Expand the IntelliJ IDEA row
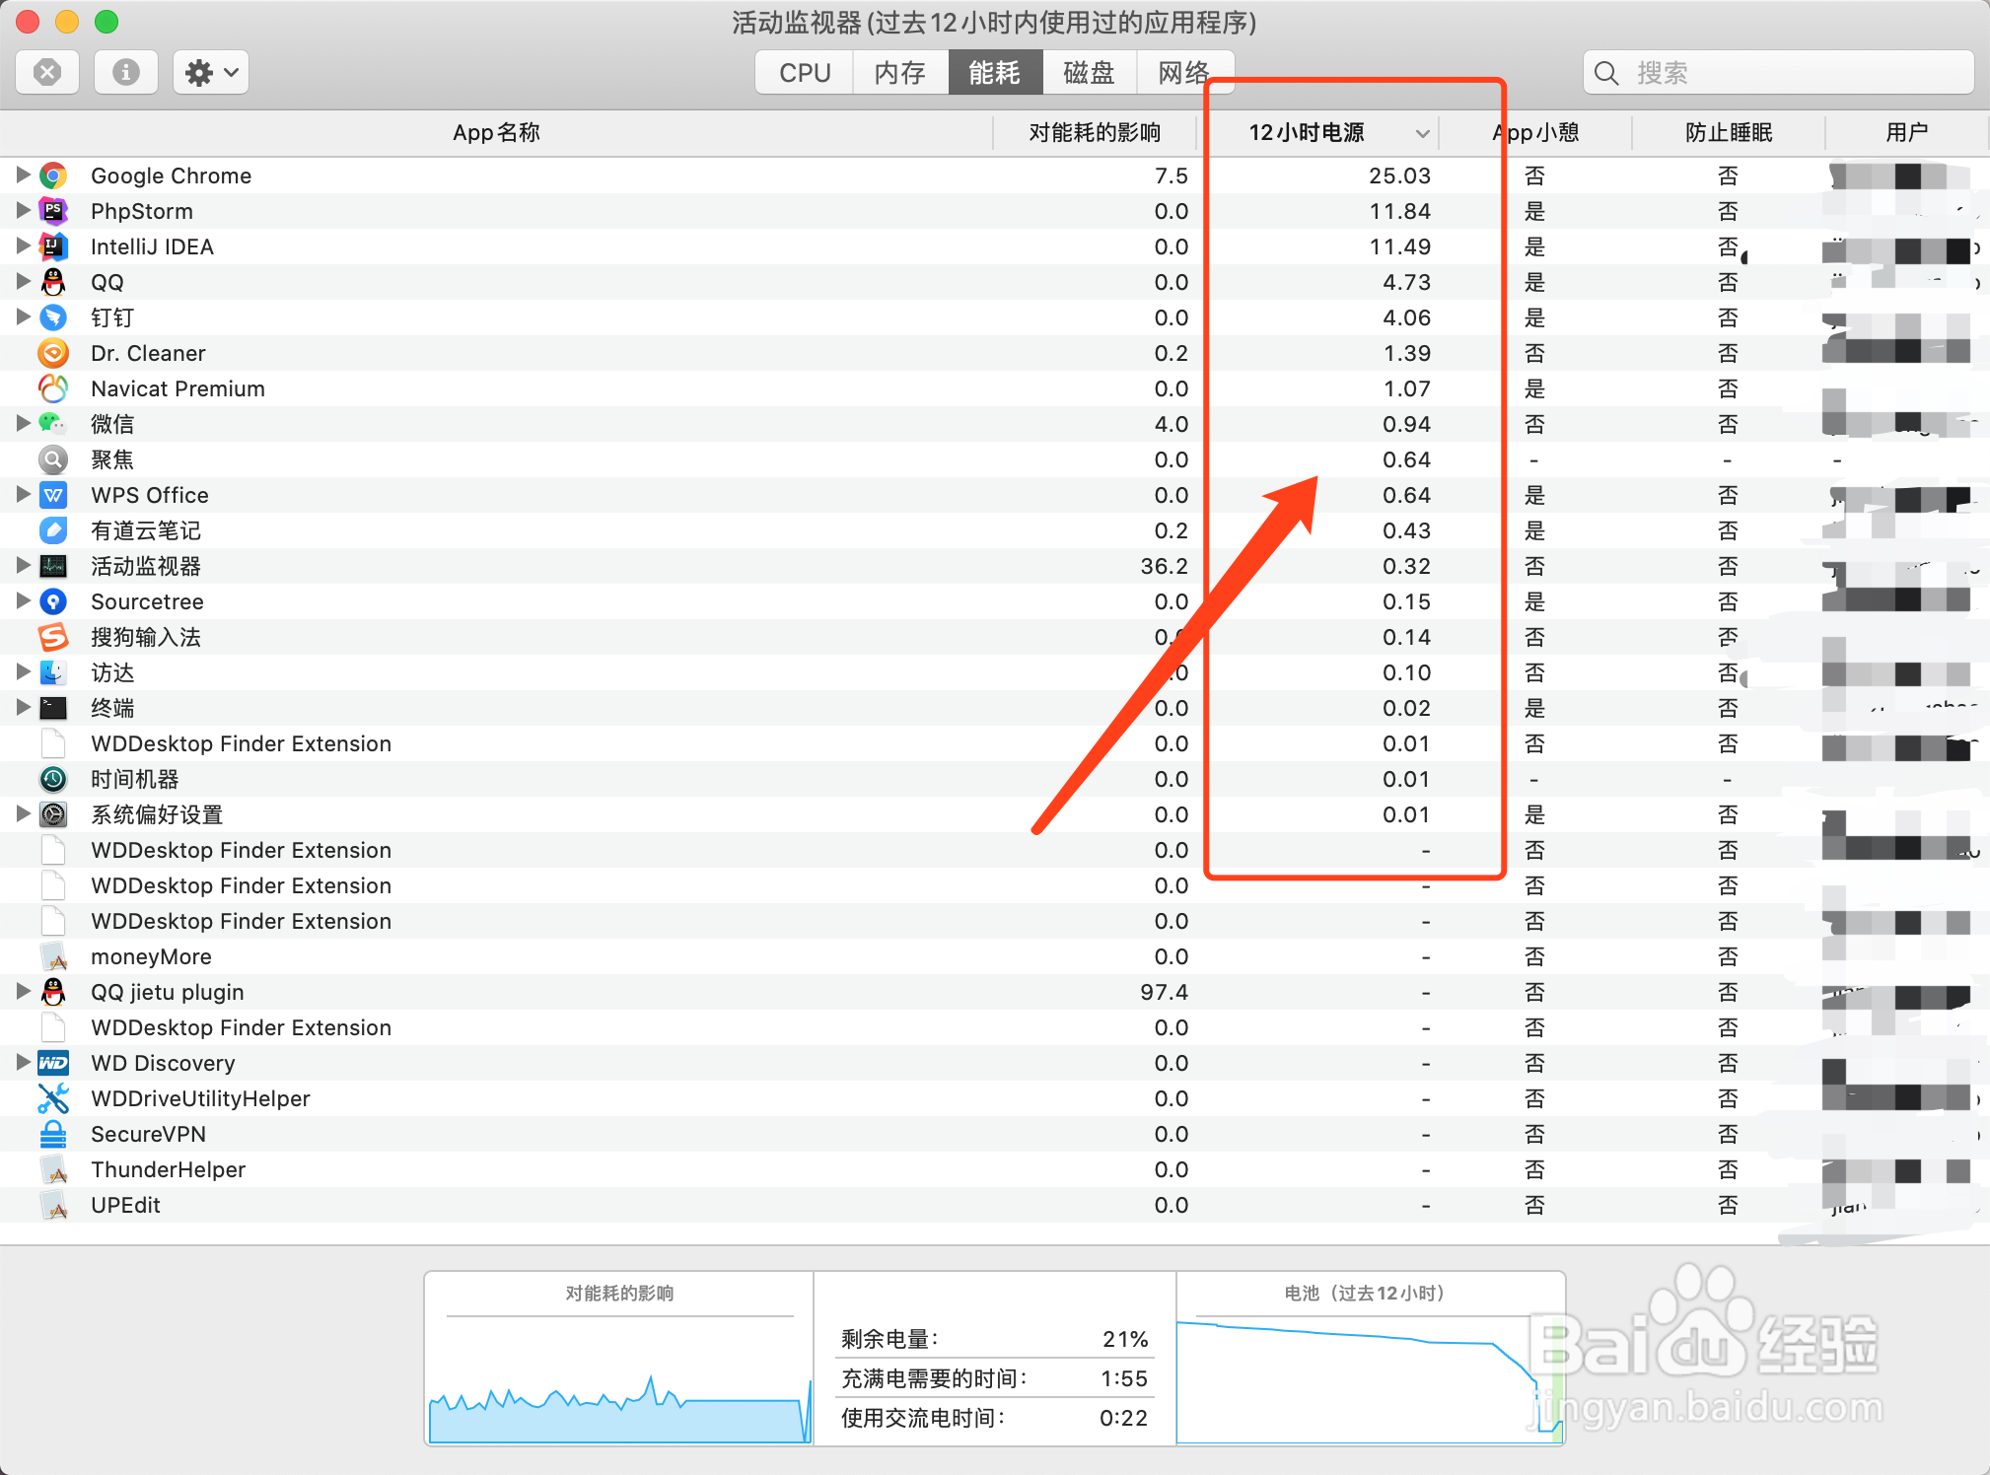1990x1475 pixels. [23, 246]
